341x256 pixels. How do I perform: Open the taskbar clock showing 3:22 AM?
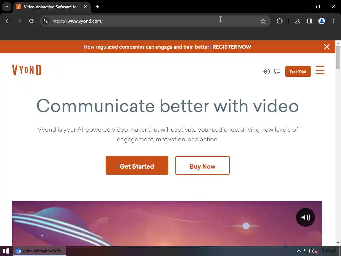click(x=329, y=251)
